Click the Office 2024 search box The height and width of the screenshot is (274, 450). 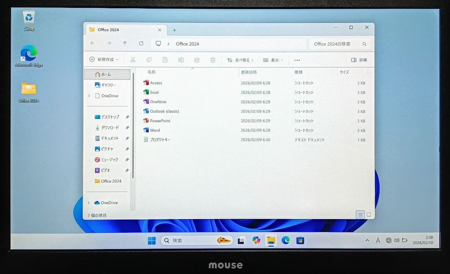pos(337,44)
